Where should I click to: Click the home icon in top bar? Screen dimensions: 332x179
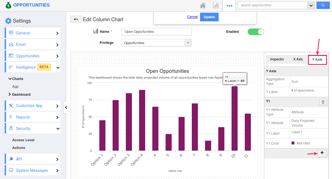(203, 5)
